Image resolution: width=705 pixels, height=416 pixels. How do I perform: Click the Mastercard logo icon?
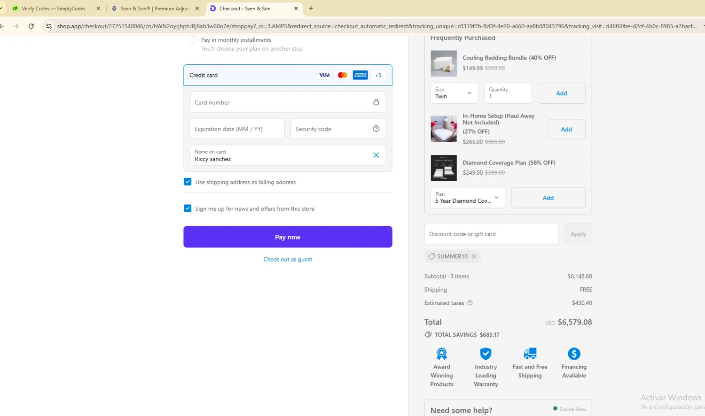pyautogui.click(x=343, y=75)
